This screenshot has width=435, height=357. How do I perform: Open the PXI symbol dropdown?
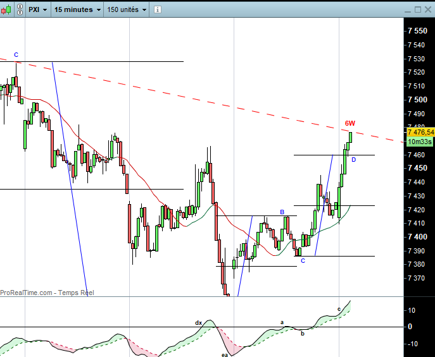click(38, 9)
